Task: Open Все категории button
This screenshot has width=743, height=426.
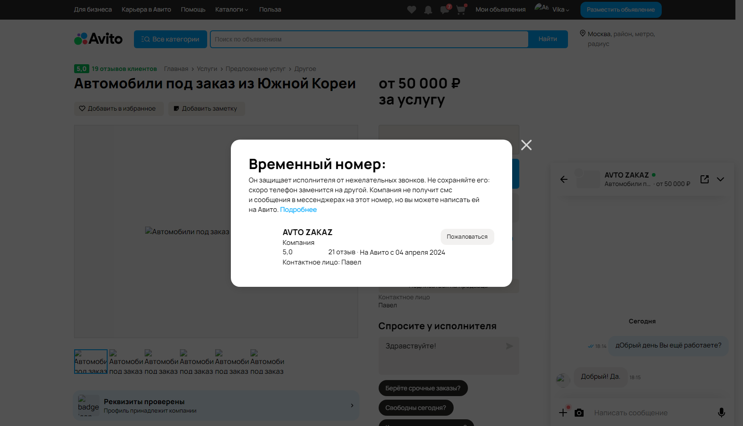Action: pos(171,39)
